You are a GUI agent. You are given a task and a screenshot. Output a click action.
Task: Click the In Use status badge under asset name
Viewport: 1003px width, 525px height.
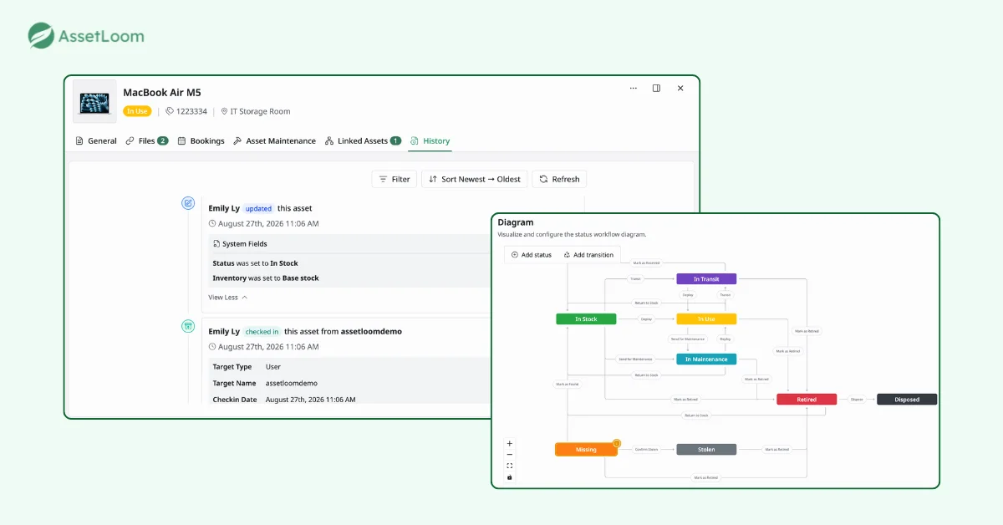[x=137, y=111]
